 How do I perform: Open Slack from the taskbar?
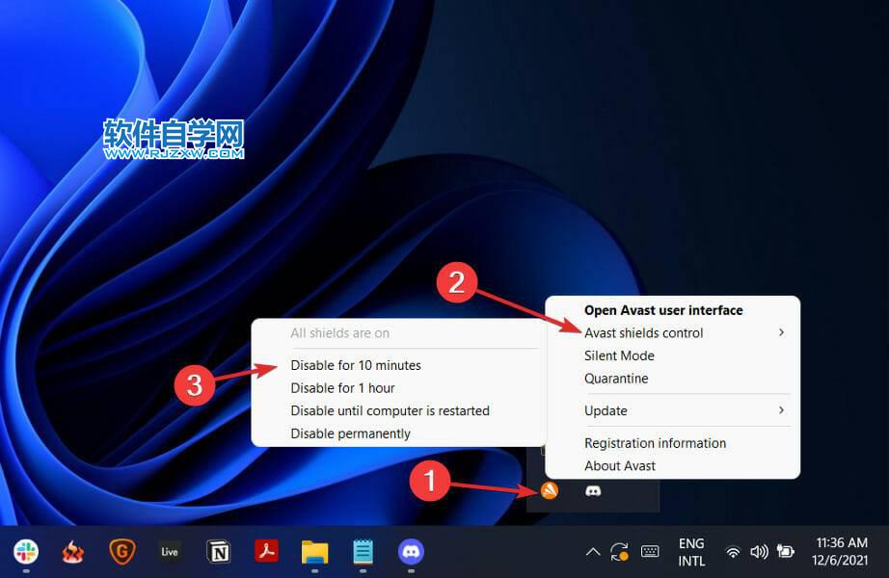(26, 551)
